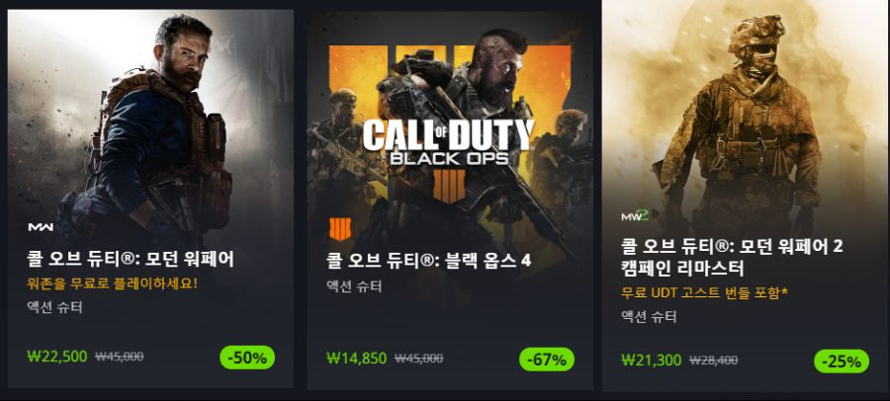
Task: Click 무료 UDT 고스트 번들 포함 promo text
Action: [x=705, y=293]
